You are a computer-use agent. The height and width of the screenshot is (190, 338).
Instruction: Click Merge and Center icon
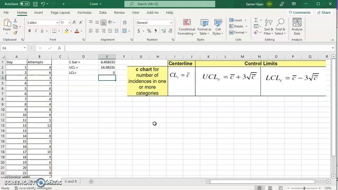pyautogui.click(x=125, y=31)
